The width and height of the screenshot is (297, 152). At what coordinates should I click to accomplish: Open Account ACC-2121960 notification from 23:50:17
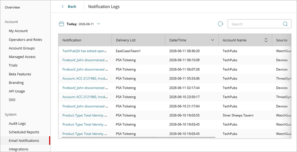point(85,97)
